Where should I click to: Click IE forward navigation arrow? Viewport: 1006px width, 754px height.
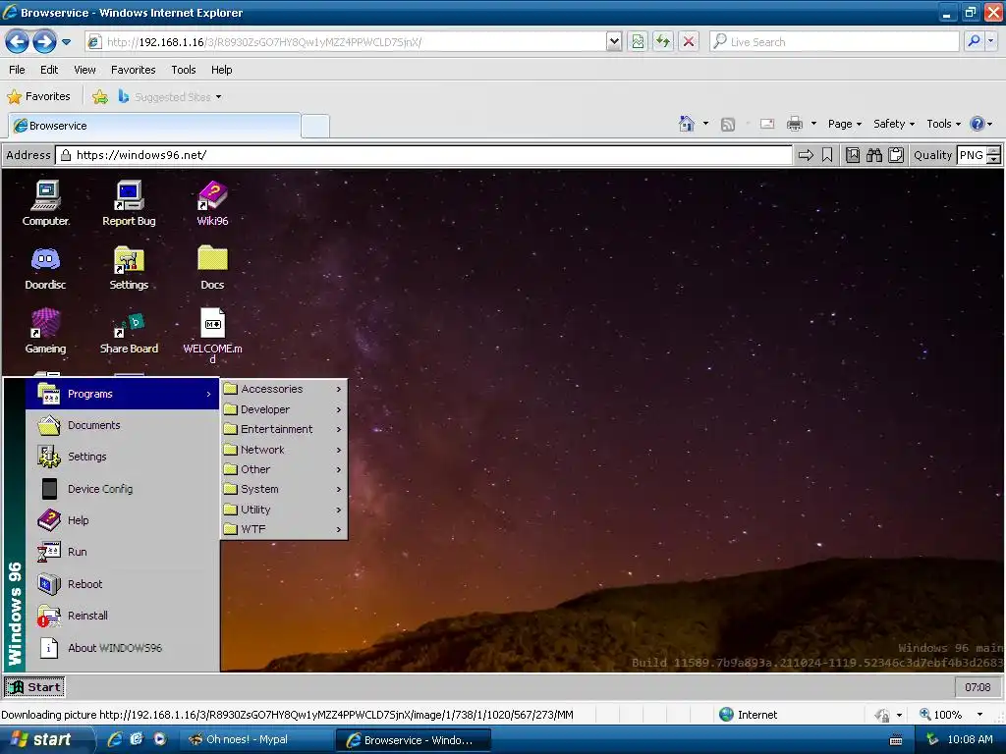(44, 42)
